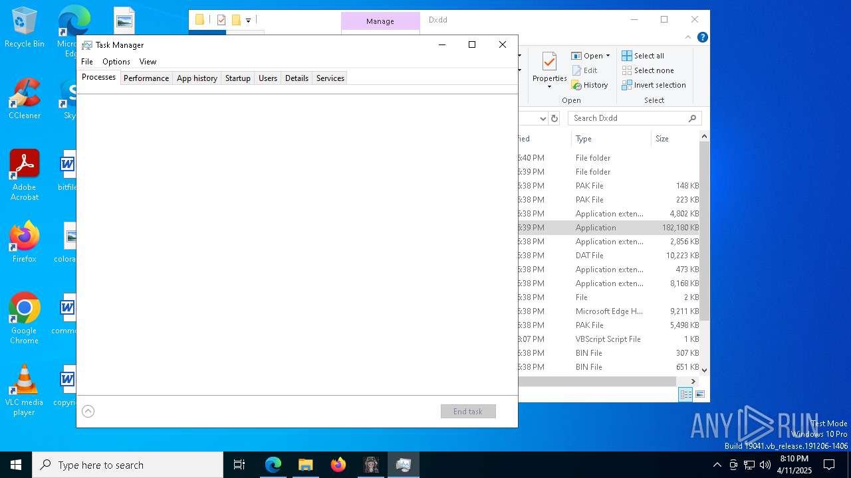Switch to the Performance tab
The image size is (851, 478).
tap(146, 78)
